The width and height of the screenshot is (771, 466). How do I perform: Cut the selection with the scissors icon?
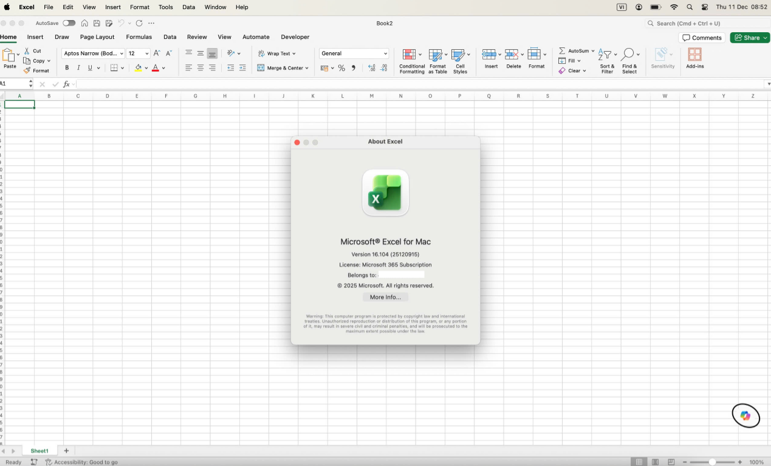[27, 51]
